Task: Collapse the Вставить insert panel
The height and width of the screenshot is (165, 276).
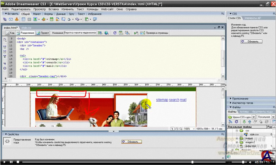Action: [x=6, y=14]
